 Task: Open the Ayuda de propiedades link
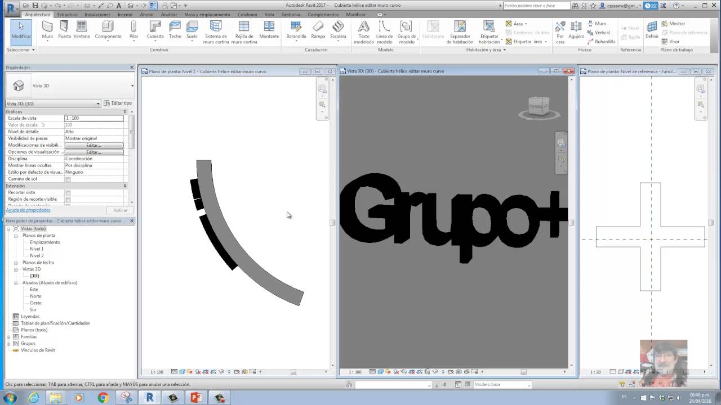click(28, 210)
